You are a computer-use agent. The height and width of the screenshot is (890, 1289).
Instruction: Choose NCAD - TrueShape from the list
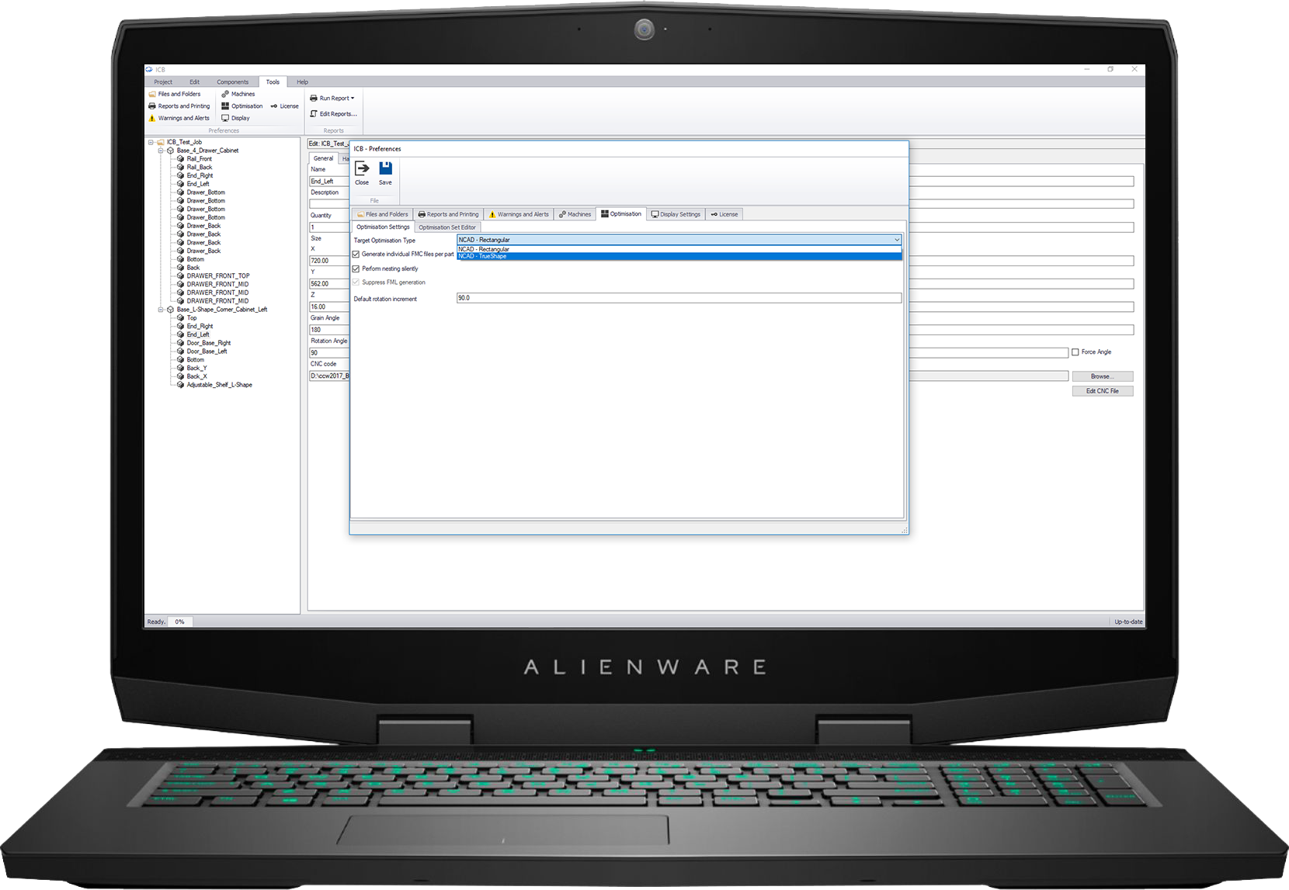click(679, 256)
